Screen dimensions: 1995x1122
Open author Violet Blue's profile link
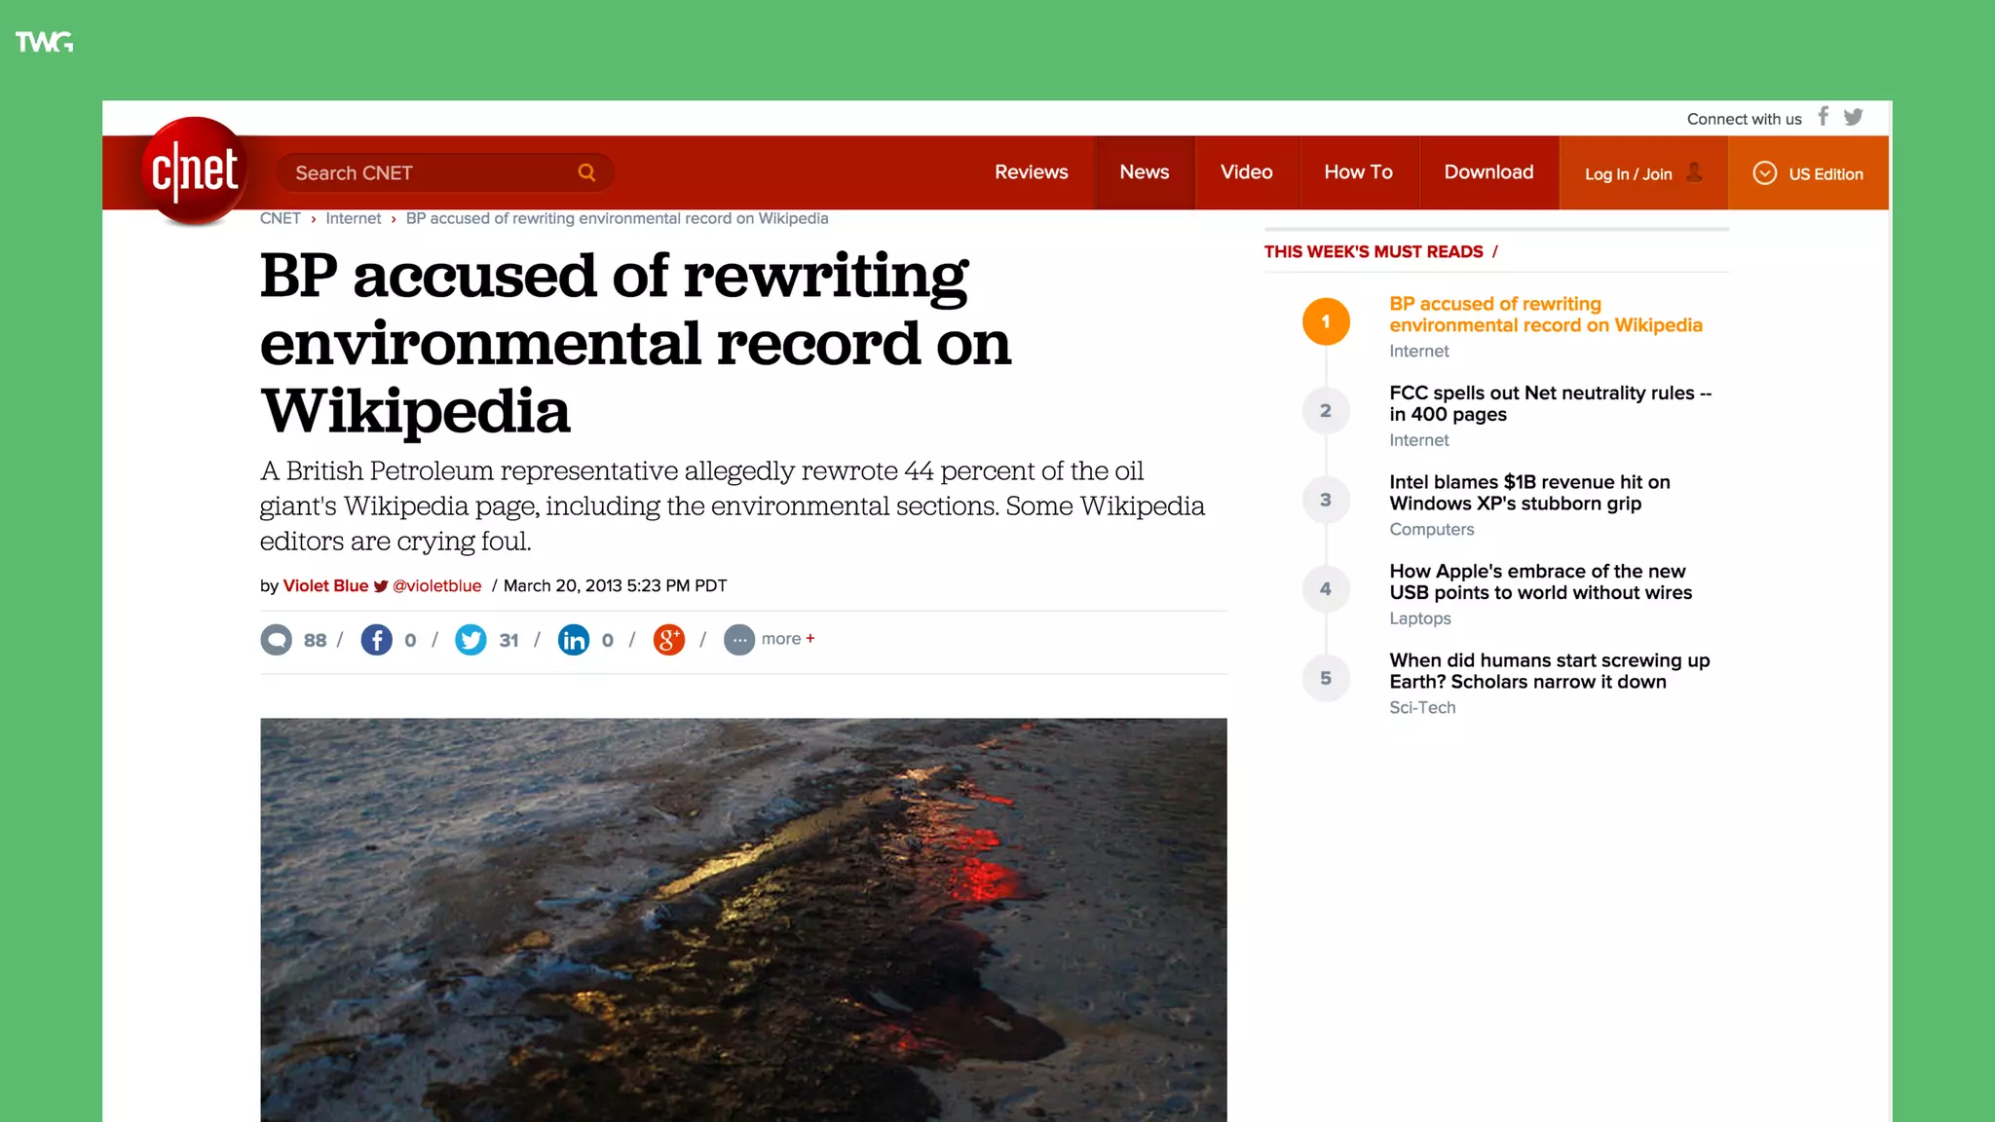[325, 585]
